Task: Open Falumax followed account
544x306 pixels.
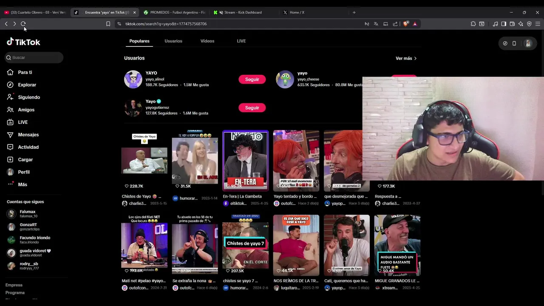Action: point(28,214)
